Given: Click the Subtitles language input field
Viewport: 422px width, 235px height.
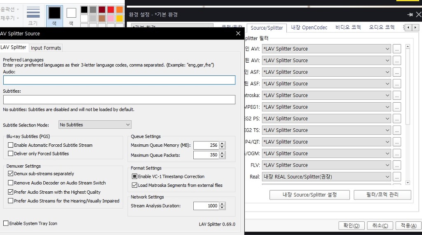Looking at the screenshot, I should (x=119, y=100).
